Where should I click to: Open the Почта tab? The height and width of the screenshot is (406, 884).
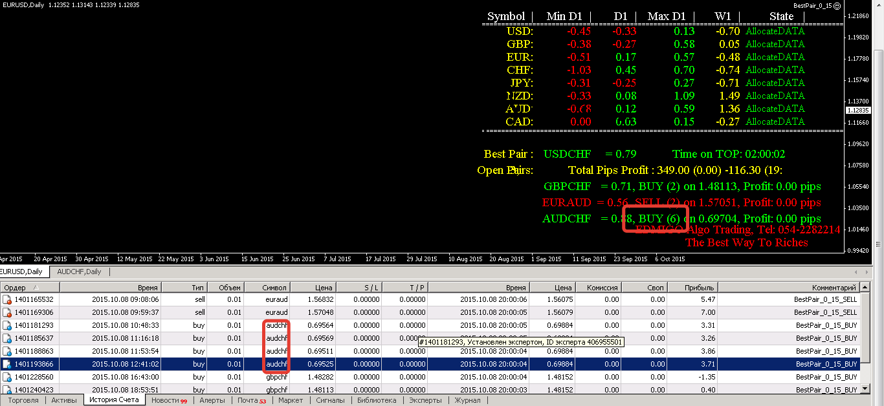(x=251, y=400)
